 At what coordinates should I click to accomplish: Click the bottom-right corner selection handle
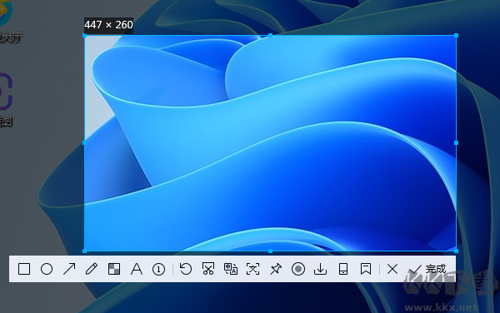point(457,251)
